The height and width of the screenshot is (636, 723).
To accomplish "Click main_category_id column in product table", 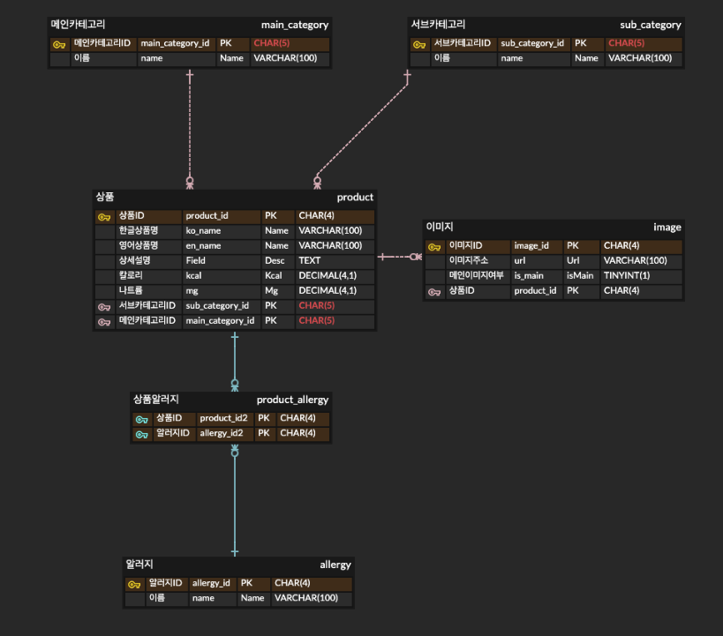I will (222, 321).
